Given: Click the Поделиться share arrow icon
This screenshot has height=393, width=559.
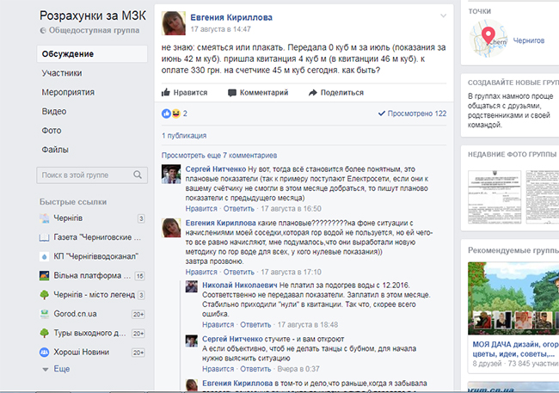Looking at the screenshot, I should (x=313, y=93).
